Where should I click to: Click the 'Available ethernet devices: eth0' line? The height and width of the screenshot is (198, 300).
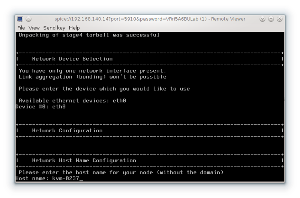[x=74, y=101]
